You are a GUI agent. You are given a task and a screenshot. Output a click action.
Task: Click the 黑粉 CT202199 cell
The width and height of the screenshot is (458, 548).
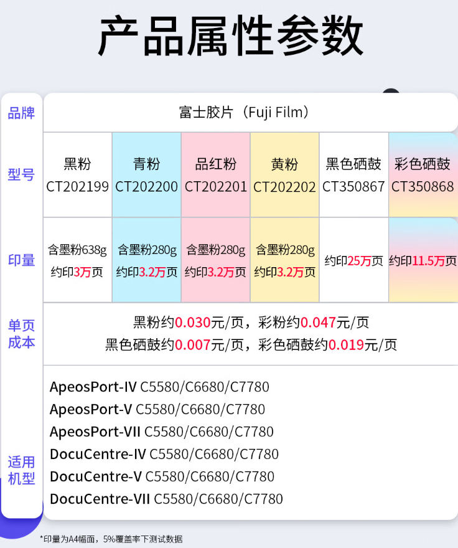(78, 175)
